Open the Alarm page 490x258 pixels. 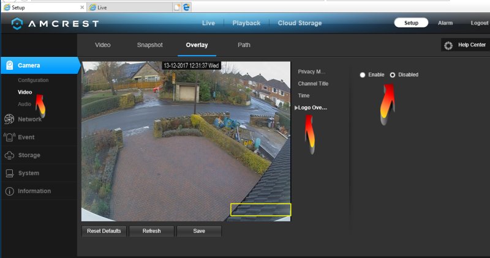445,23
